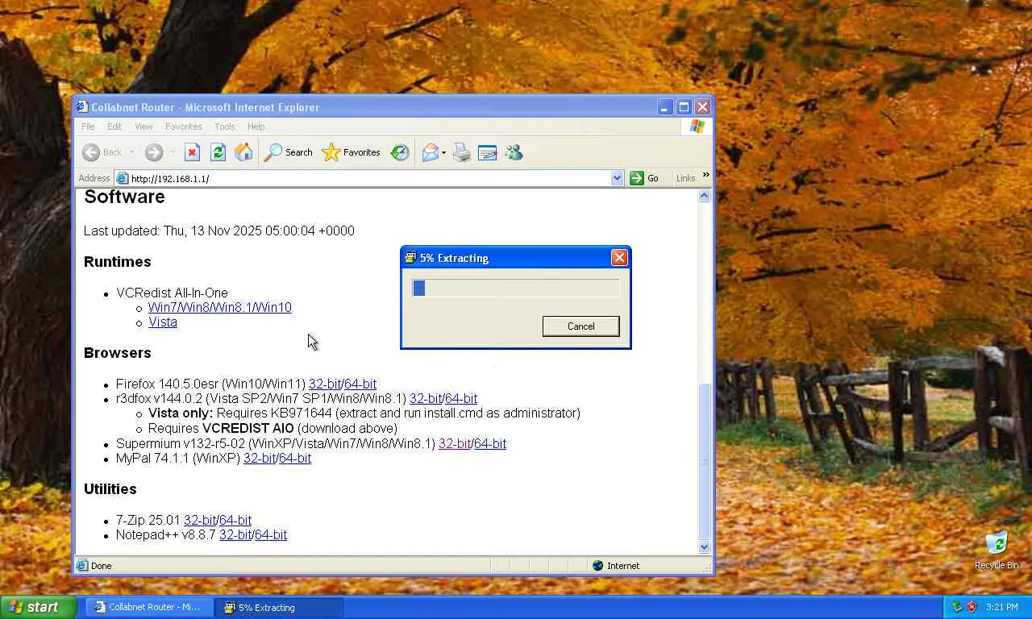Go to the Home page icon
The width and height of the screenshot is (1032, 619).
pos(243,152)
